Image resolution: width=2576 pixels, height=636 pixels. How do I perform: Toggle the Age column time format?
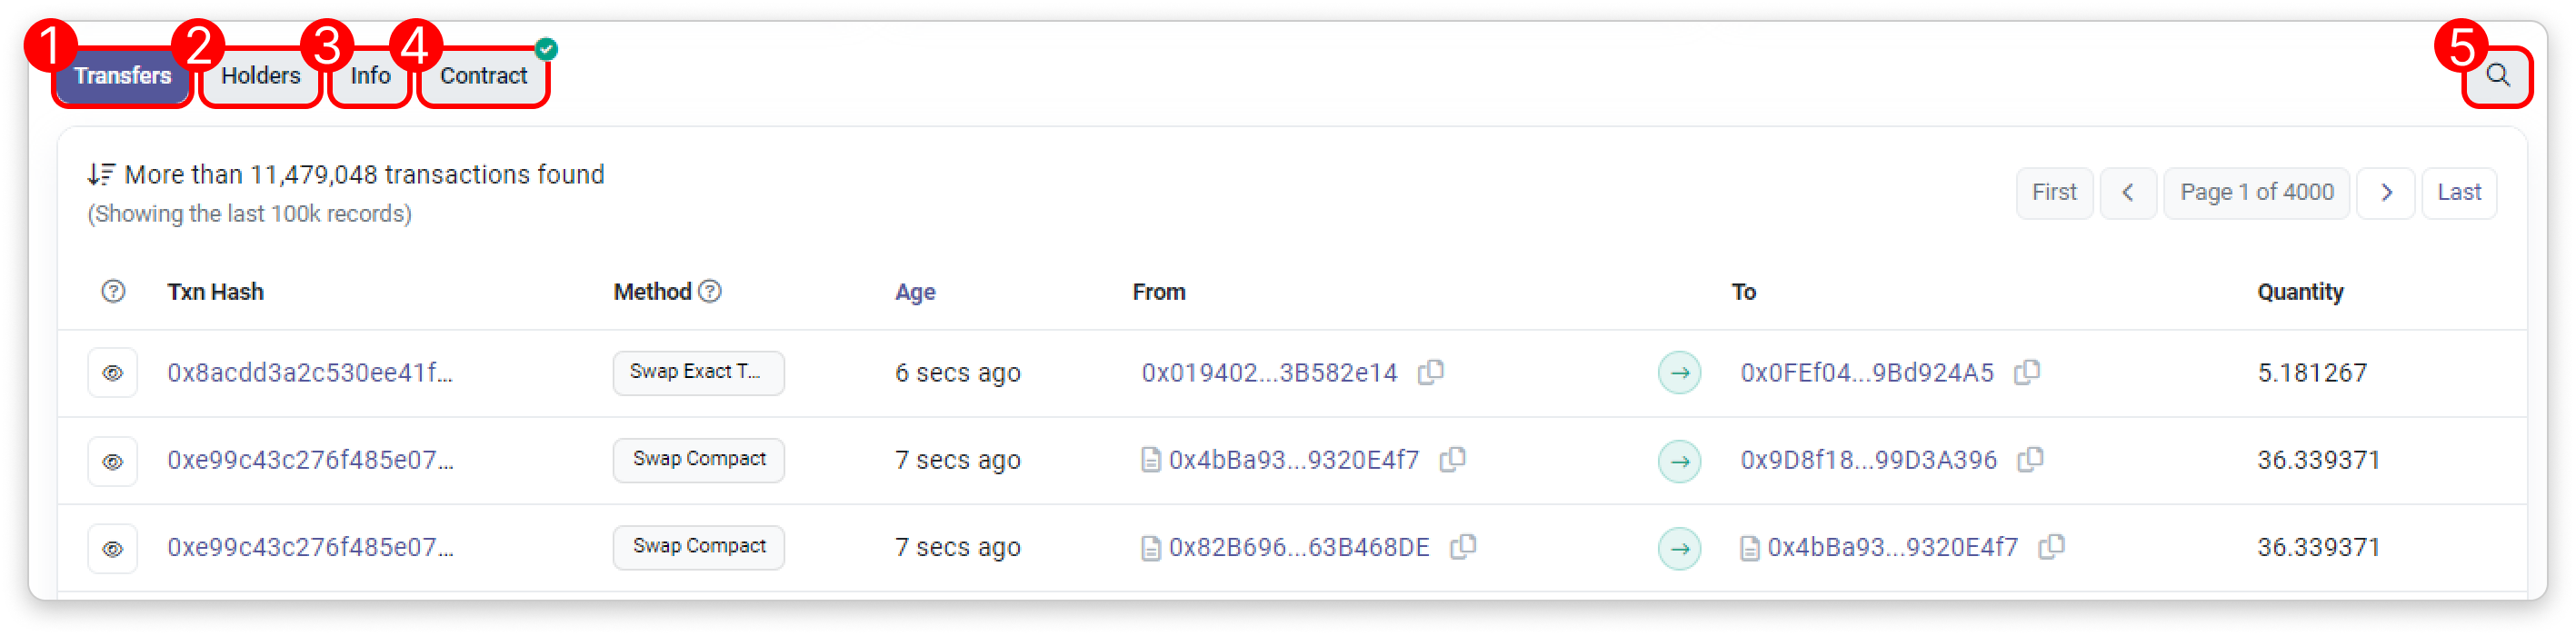[915, 292]
